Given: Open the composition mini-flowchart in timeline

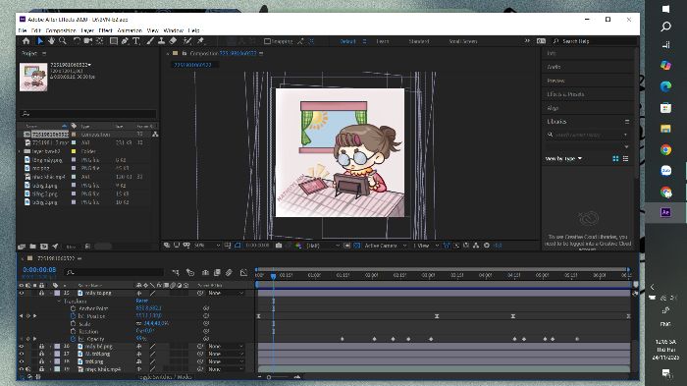Looking at the screenshot, I should (176, 272).
